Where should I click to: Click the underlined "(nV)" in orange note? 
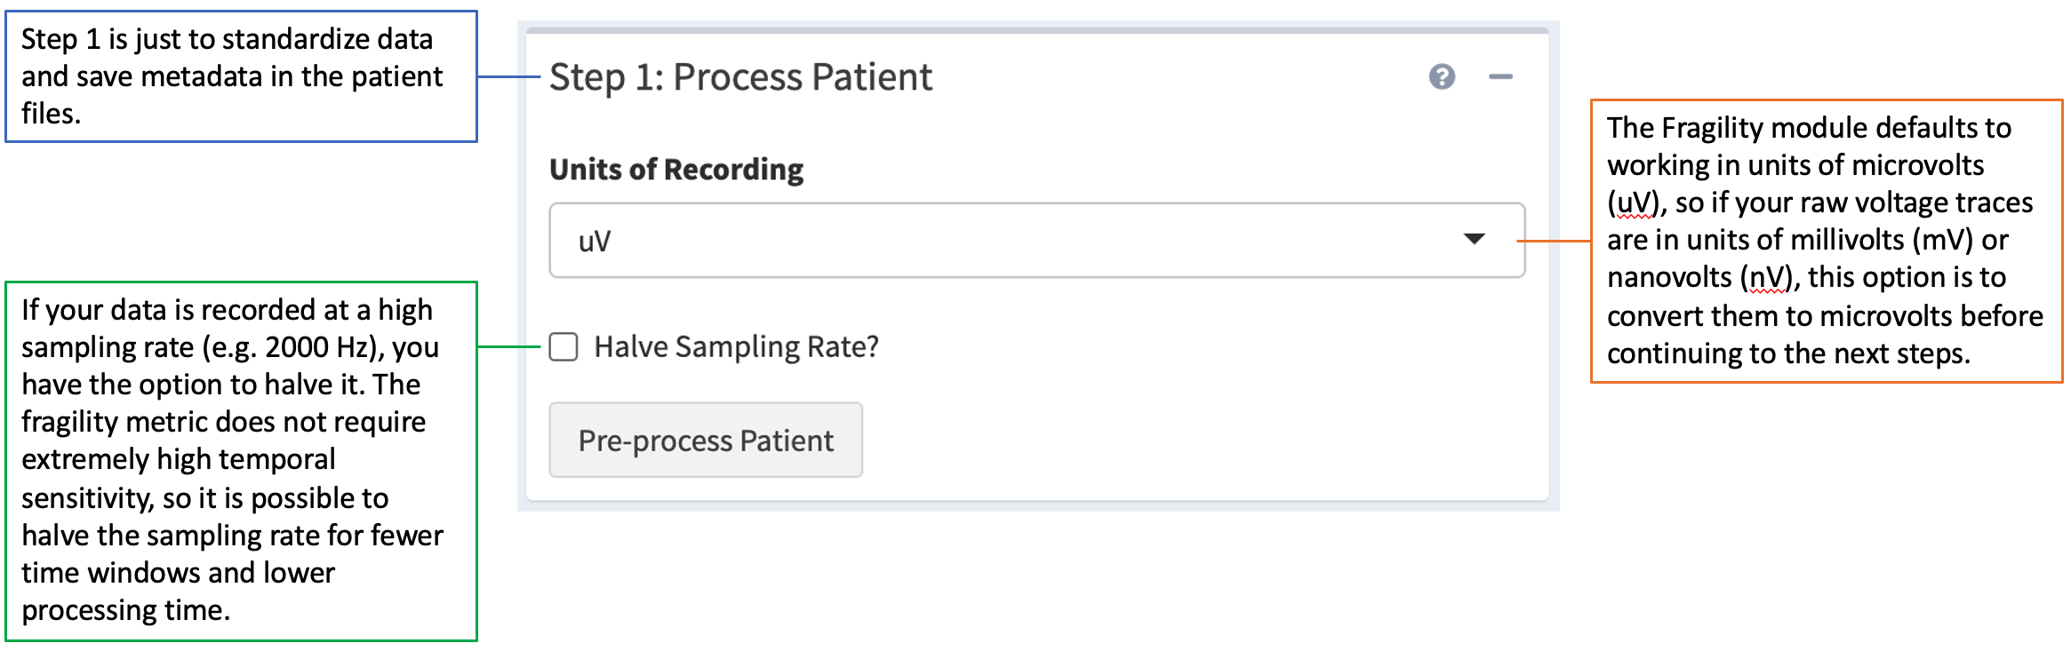point(1767,278)
